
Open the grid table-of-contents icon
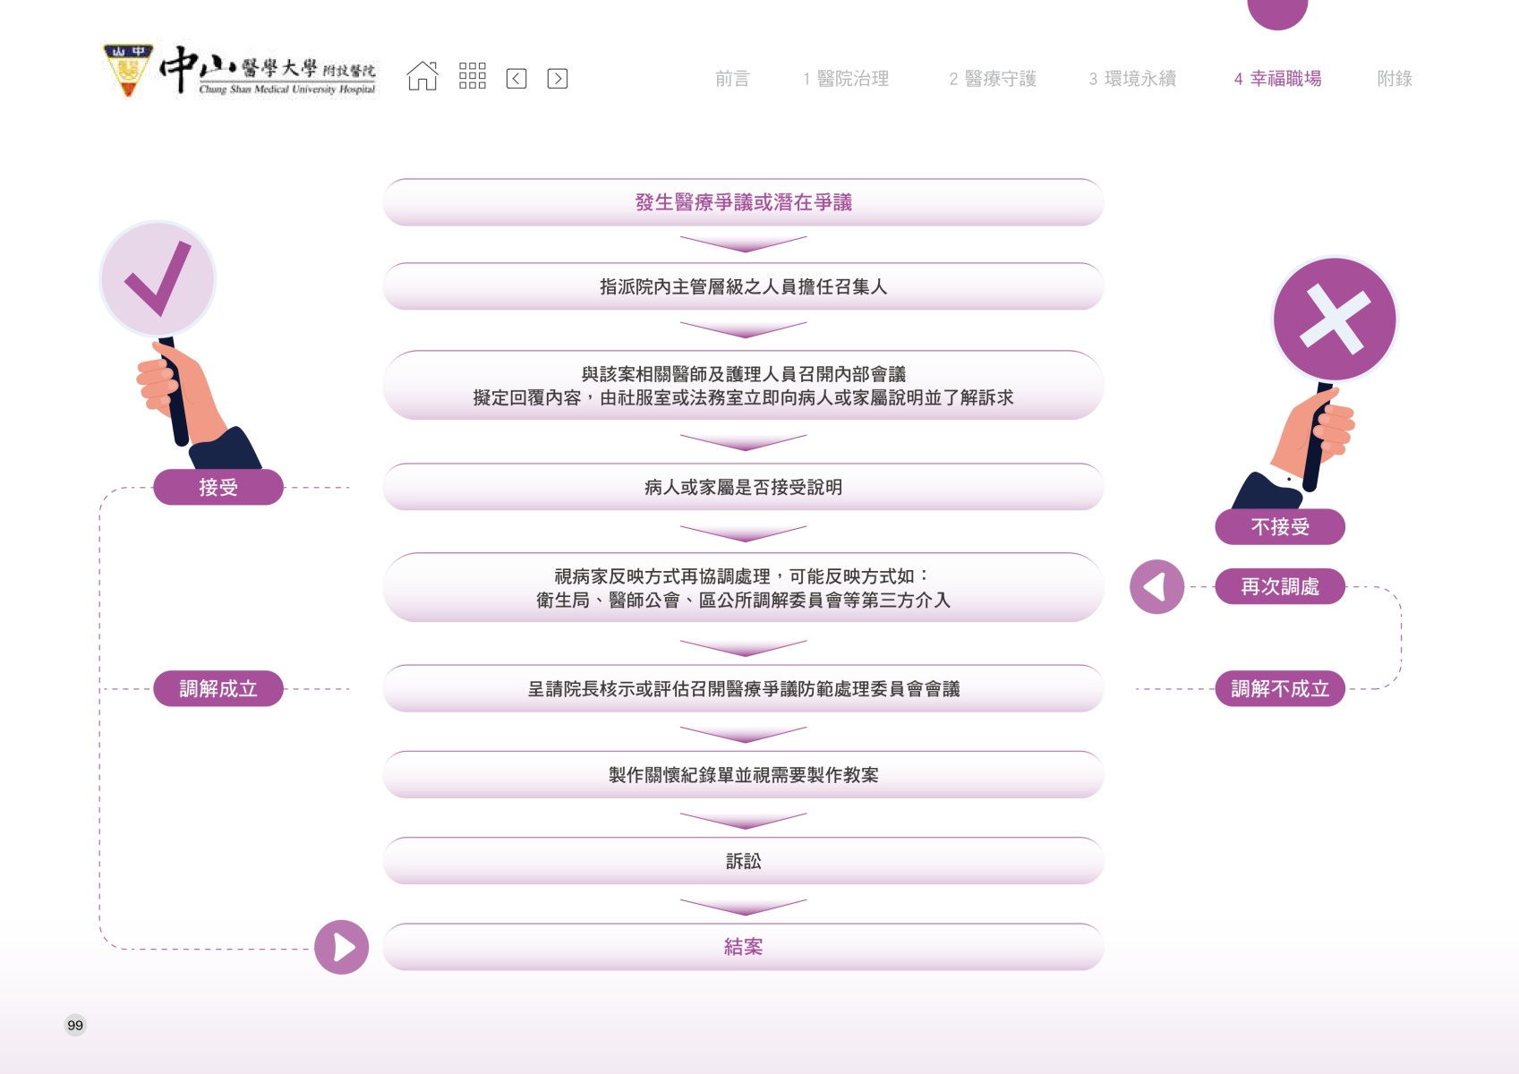[x=472, y=77]
